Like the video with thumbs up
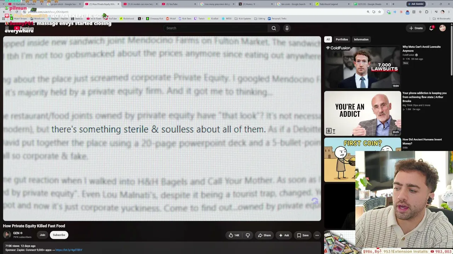Screen dimensions: 453x254 point(234,235)
